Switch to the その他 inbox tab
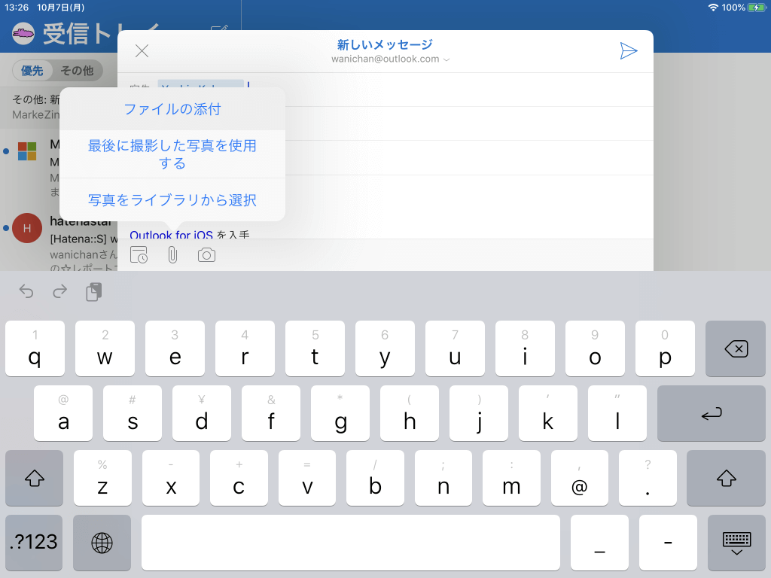The height and width of the screenshot is (578, 771). coord(78,71)
